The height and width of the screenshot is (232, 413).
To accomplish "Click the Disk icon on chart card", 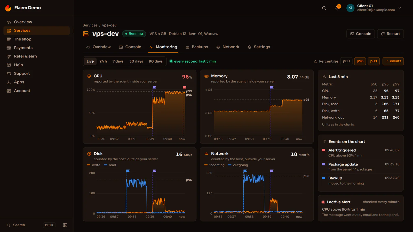I will [89, 154].
